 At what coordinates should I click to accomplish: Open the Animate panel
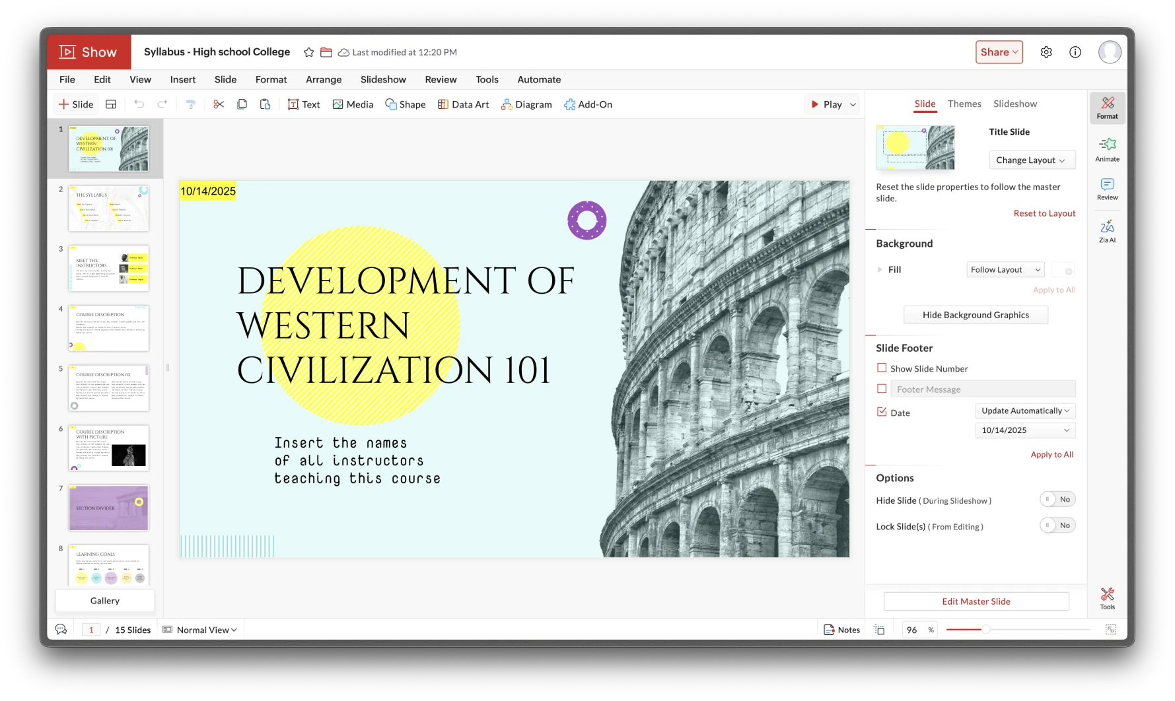1107,149
